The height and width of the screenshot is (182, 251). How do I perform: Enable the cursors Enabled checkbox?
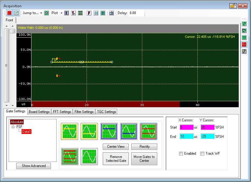coord(181,153)
